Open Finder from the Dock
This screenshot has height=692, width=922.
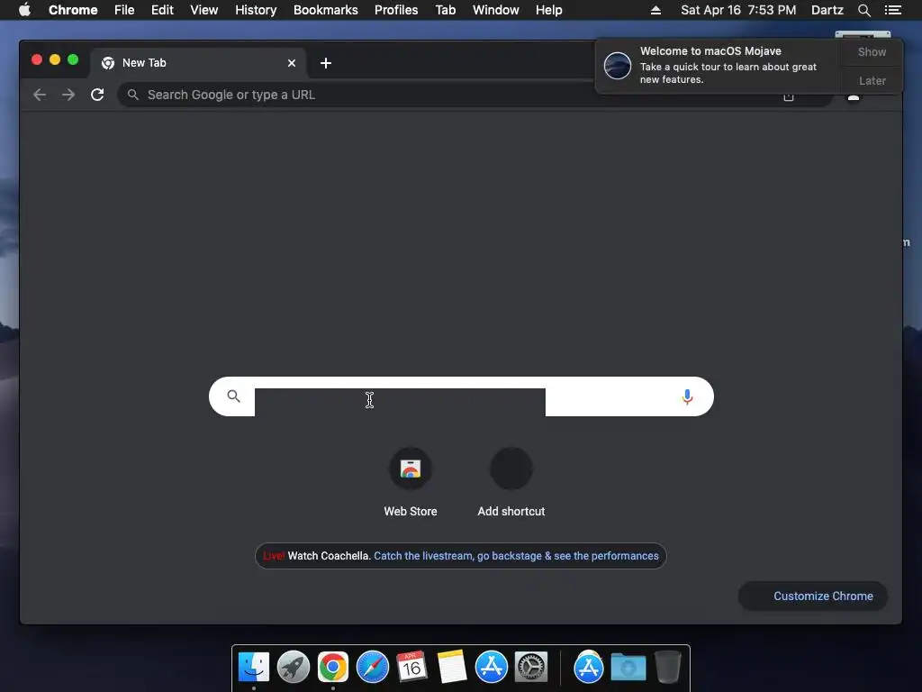pos(253,668)
